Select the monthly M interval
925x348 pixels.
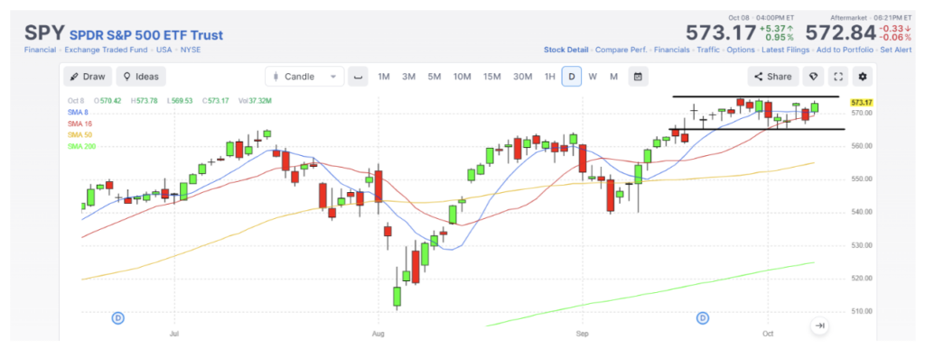click(613, 77)
